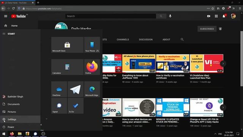
Task: Show more toolbar items chevrons
Action: (234, 8)
